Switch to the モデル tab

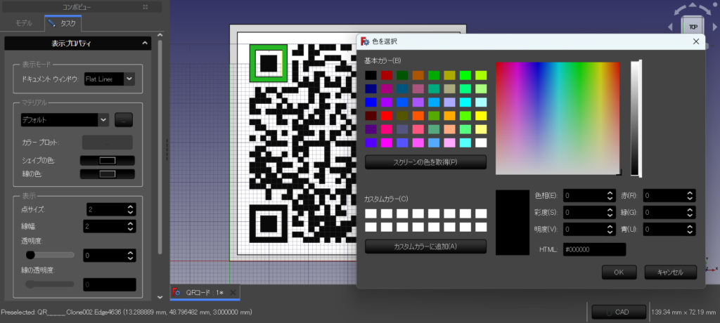pyautogui.click(x=24, y=23)
